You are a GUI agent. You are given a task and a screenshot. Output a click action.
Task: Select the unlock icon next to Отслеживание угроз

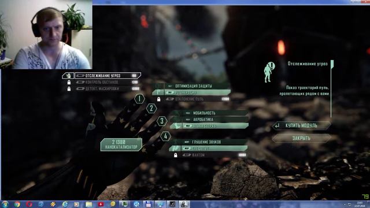tap(68, 76)
